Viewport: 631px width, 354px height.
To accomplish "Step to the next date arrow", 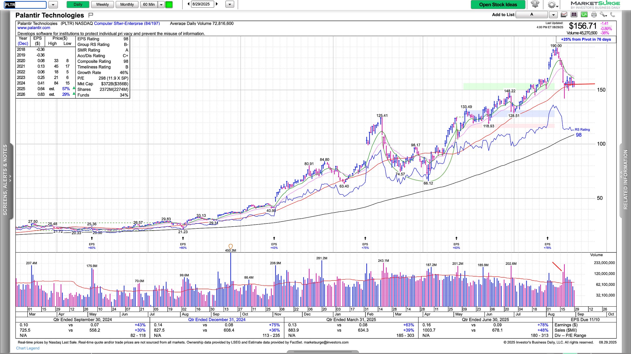I will coord(217,4).
